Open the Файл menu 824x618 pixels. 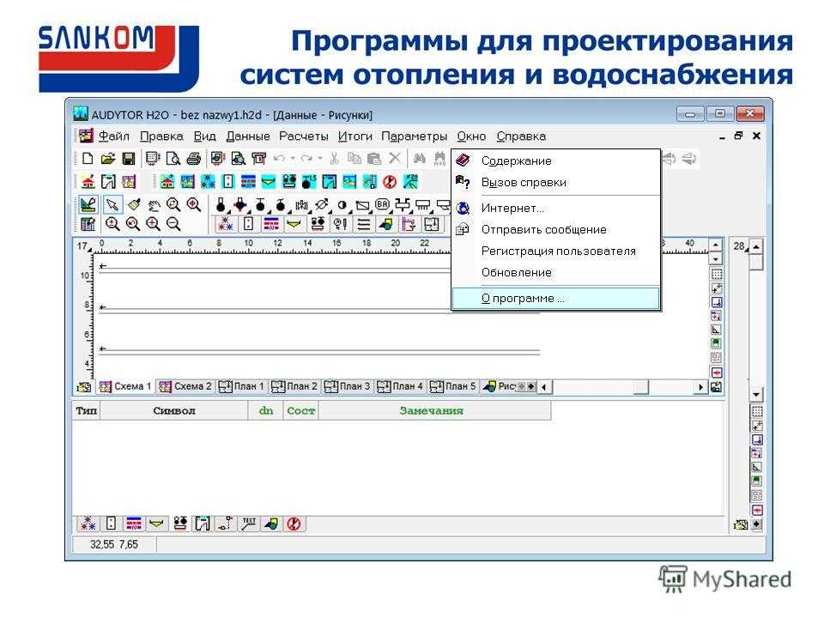114,136
